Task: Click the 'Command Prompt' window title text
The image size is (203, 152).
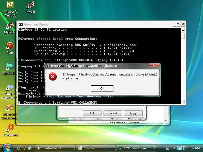Action: click(x=37, y=25)
